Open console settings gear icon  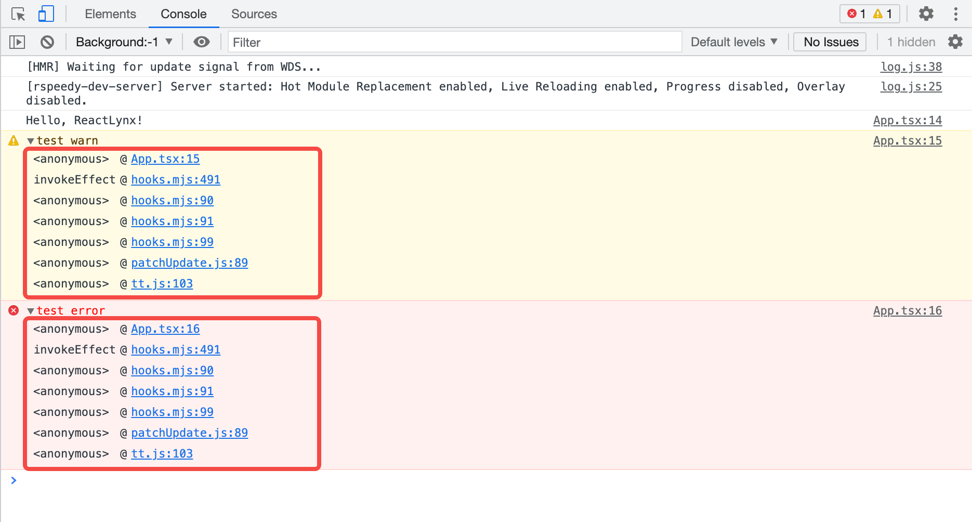[x=955, y=42]
